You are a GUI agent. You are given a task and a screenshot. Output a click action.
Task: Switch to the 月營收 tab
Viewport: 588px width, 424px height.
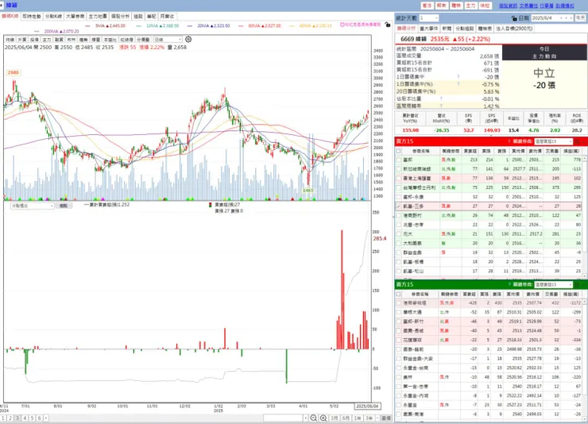coord(167,17)
